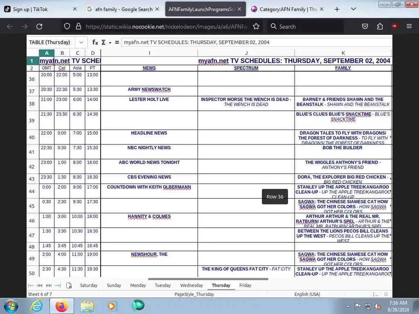Screen dimensions: 419x314
Task: Select the KING OF QUEENS FAT CITY cell
Action: pos(246,271)
